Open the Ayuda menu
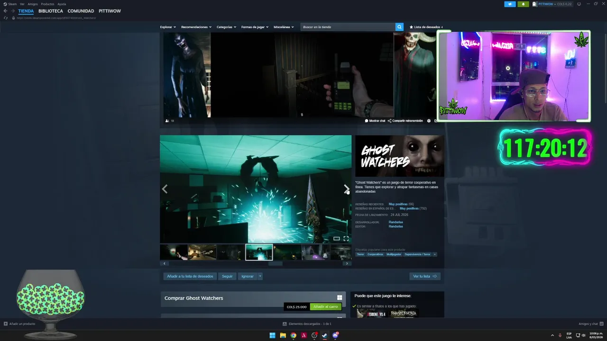Viewport: 607px width, 341px height. pyautogui.click(x=62, y=4)
